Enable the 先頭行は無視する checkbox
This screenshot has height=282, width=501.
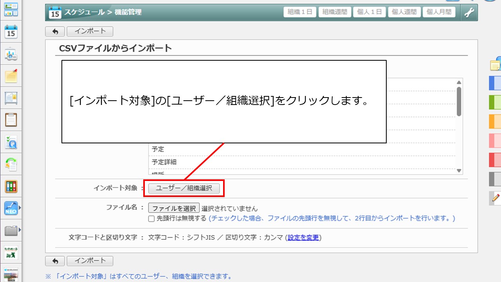click(151, 219)
